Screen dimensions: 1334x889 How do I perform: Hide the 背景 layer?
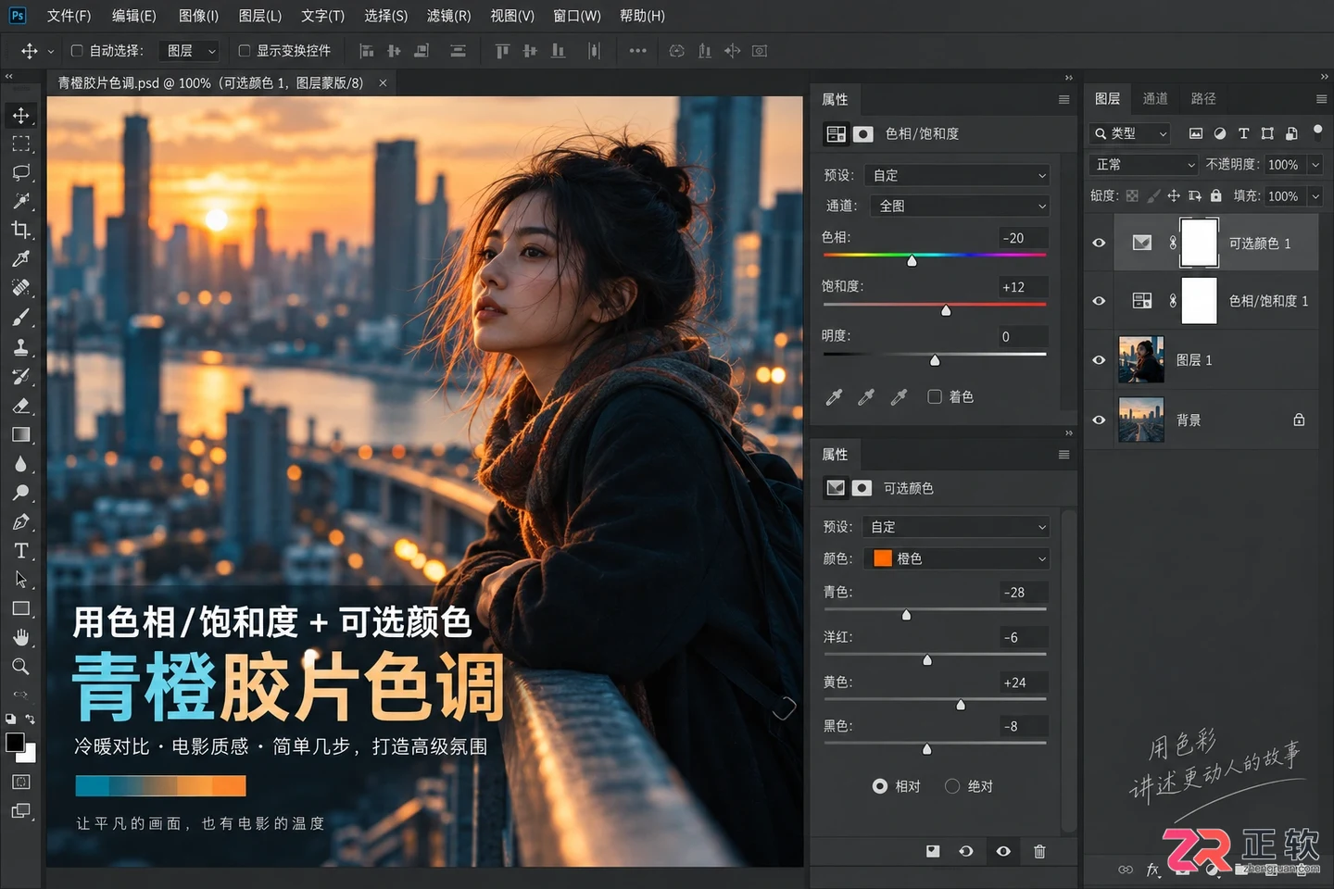[x=1099, y=419]
